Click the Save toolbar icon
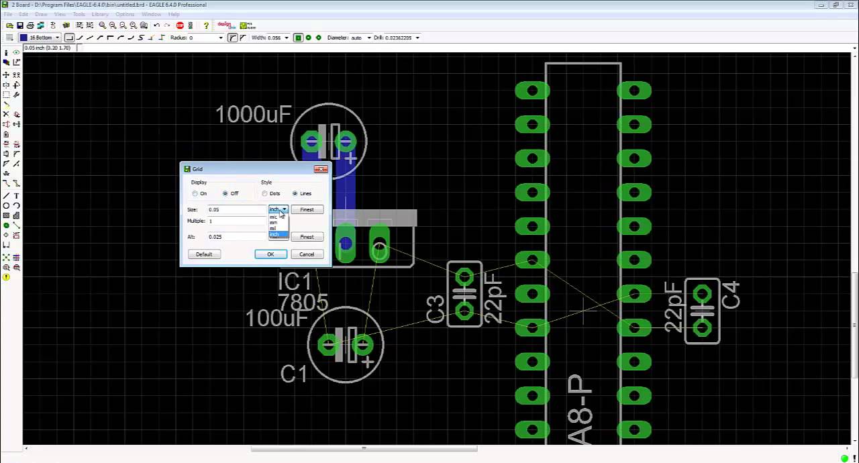The width and height of the screenshot is (859, 463). pyautogui.click(x=20, y=25)
